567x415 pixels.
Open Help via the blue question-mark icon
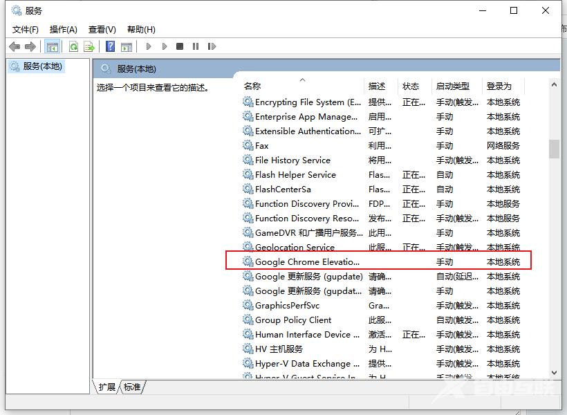(110, 46)
